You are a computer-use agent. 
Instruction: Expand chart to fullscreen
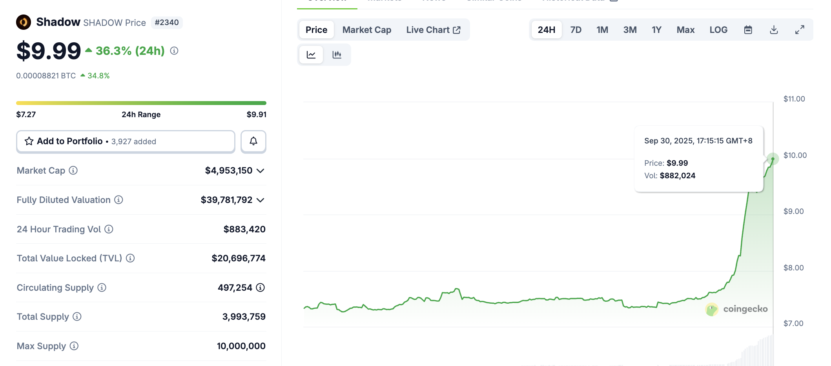(799, 30)
